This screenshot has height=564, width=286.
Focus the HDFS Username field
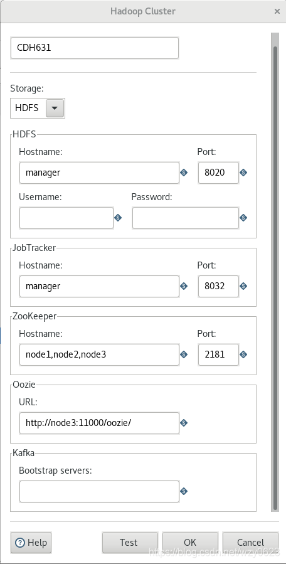tap(66, 218)
